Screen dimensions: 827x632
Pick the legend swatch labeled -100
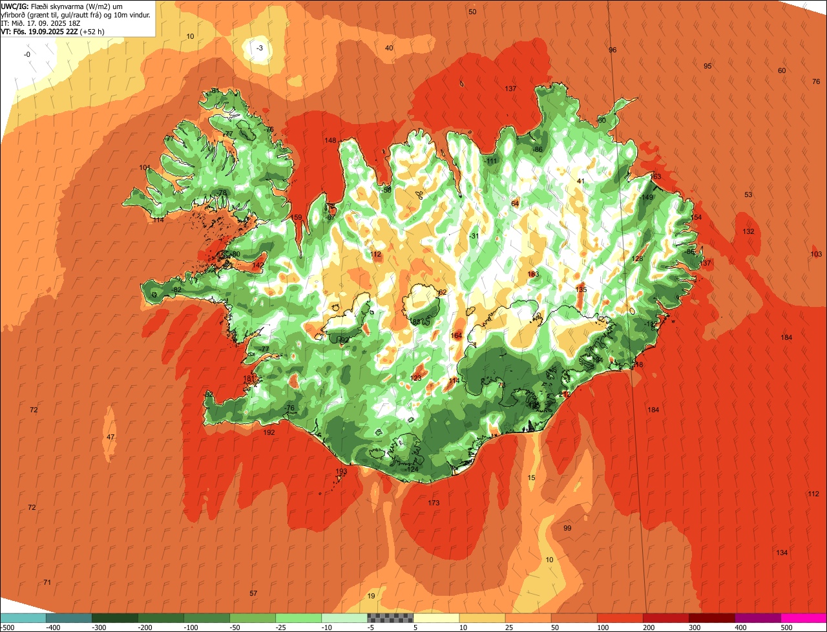point(207,618)
